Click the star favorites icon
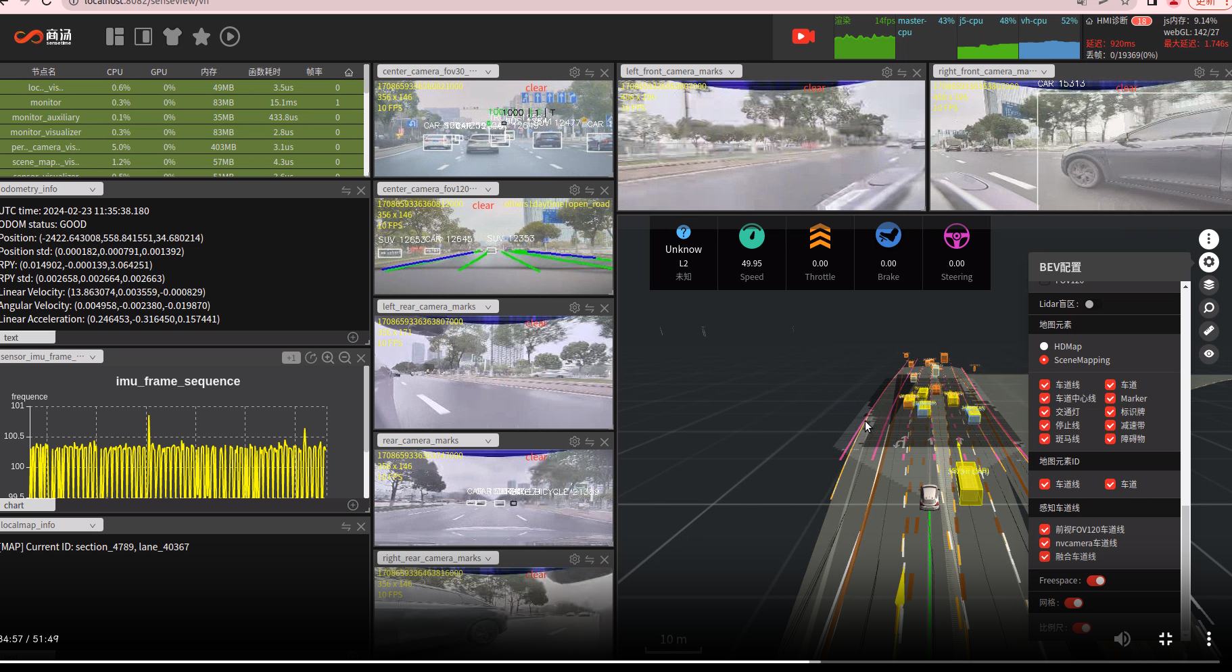 click(x=201, y=37)
